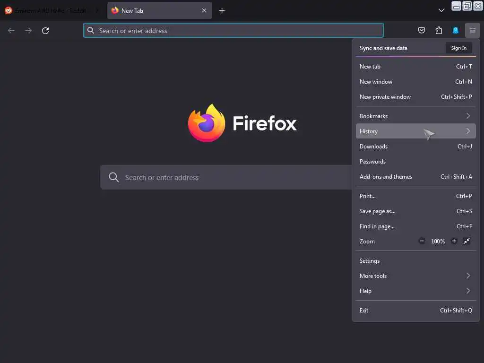Focus the address bar field

[233, 30]
